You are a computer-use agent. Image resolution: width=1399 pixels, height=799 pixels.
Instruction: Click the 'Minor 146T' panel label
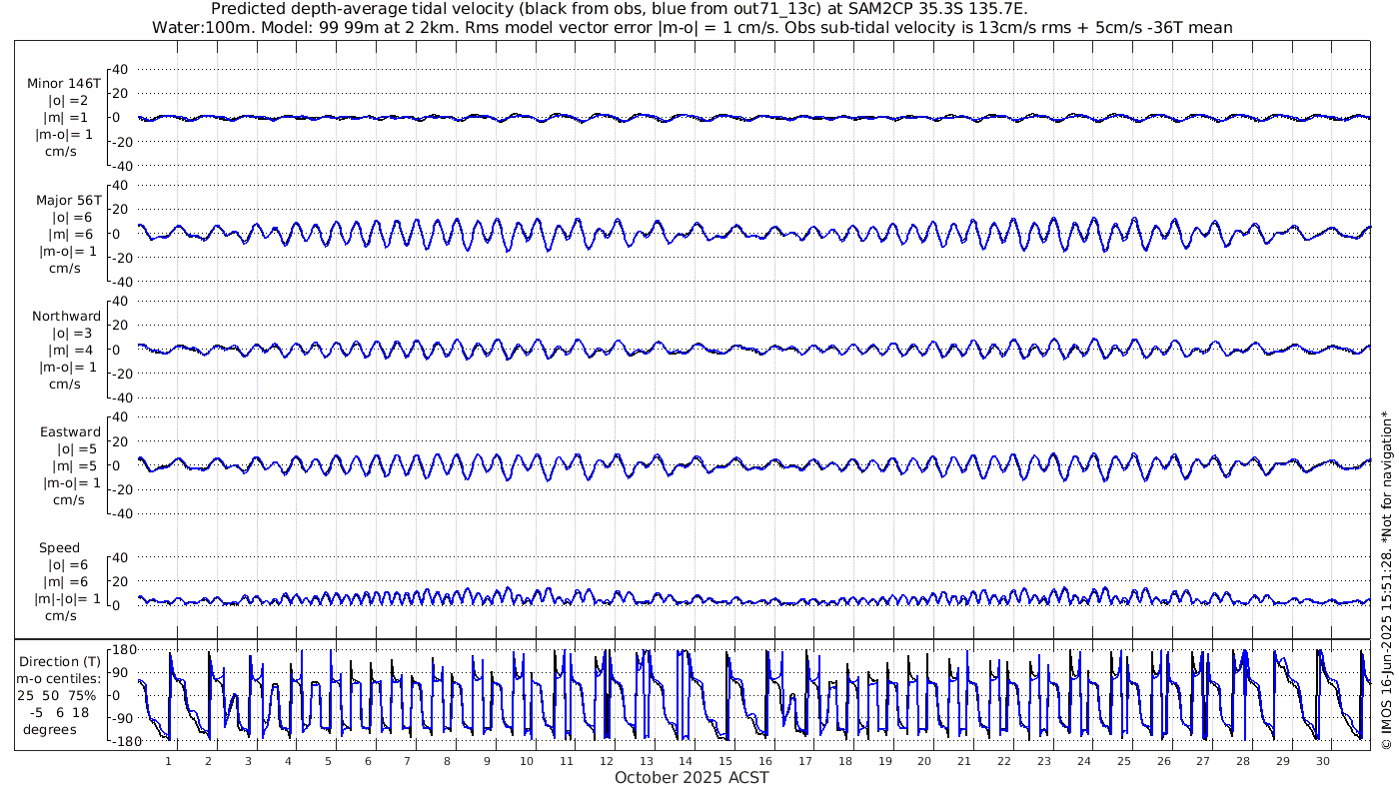tap(64, 84)
